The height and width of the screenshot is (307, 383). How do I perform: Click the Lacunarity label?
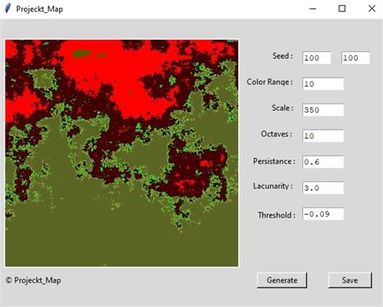273,186
